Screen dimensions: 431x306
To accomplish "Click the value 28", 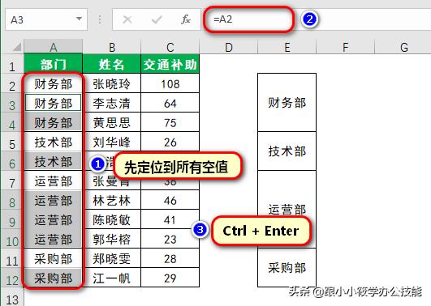I will click(170, 259).
